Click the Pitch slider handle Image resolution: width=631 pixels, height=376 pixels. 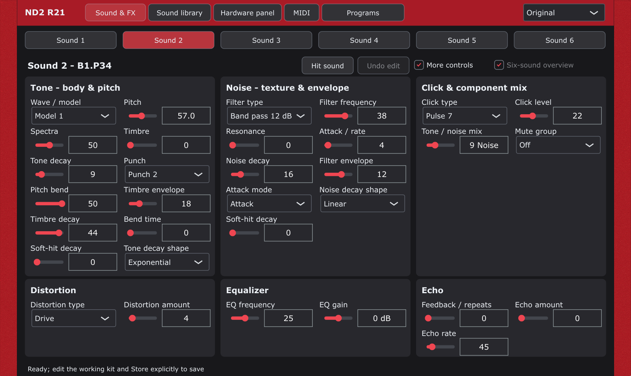tap(141, 116)
